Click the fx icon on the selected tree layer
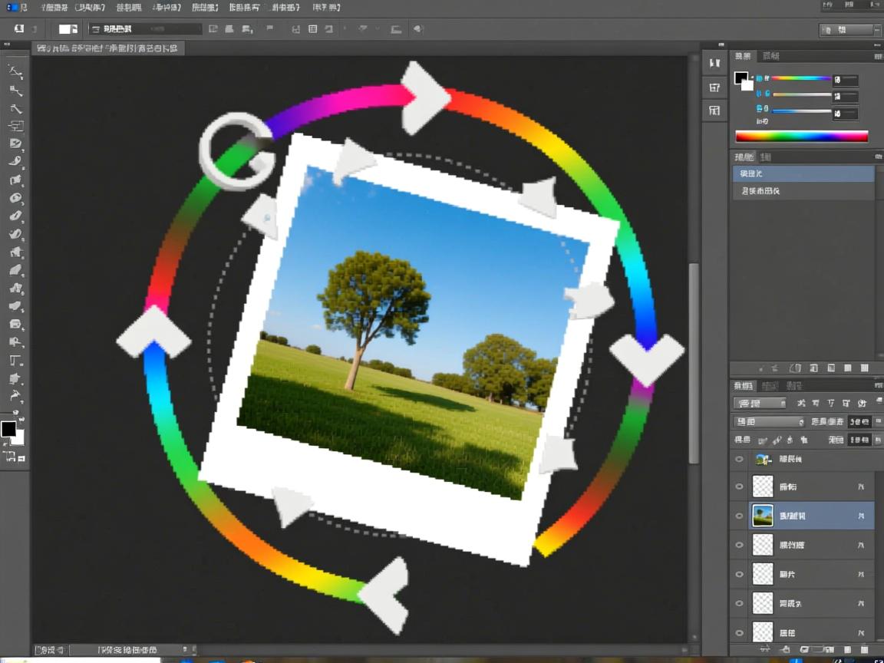Viewport: 884px width, 663px height. (x=860, y=516)
